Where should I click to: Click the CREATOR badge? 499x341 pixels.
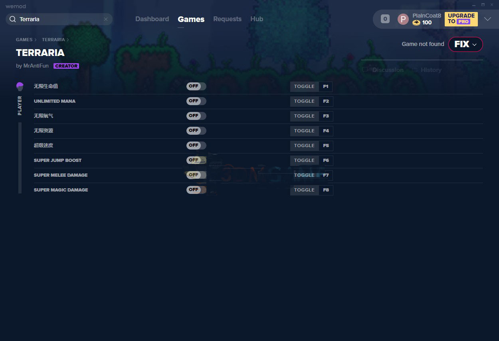coord(66,66)
